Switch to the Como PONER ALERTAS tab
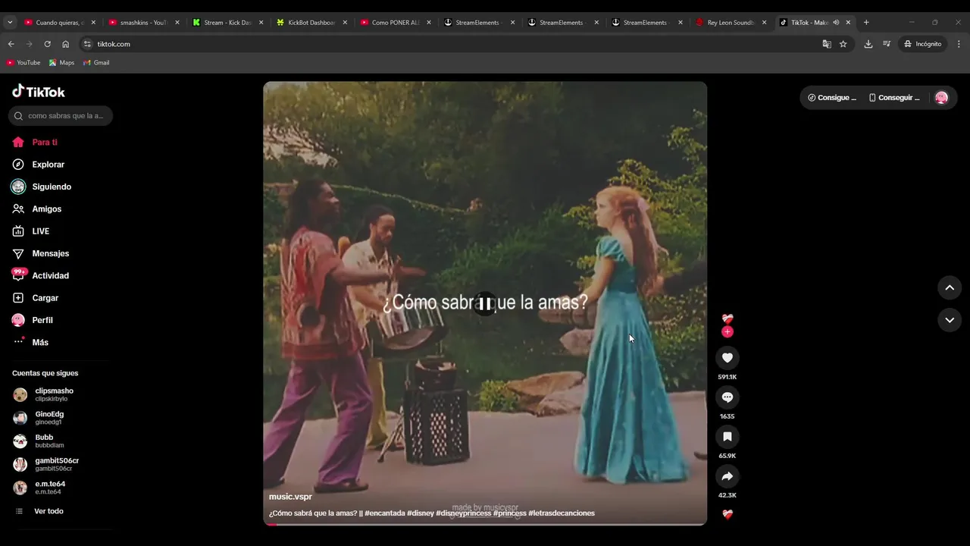 pos(396,23)
